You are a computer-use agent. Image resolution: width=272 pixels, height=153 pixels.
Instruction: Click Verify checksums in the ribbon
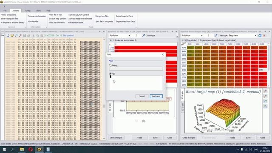(8, 15)
